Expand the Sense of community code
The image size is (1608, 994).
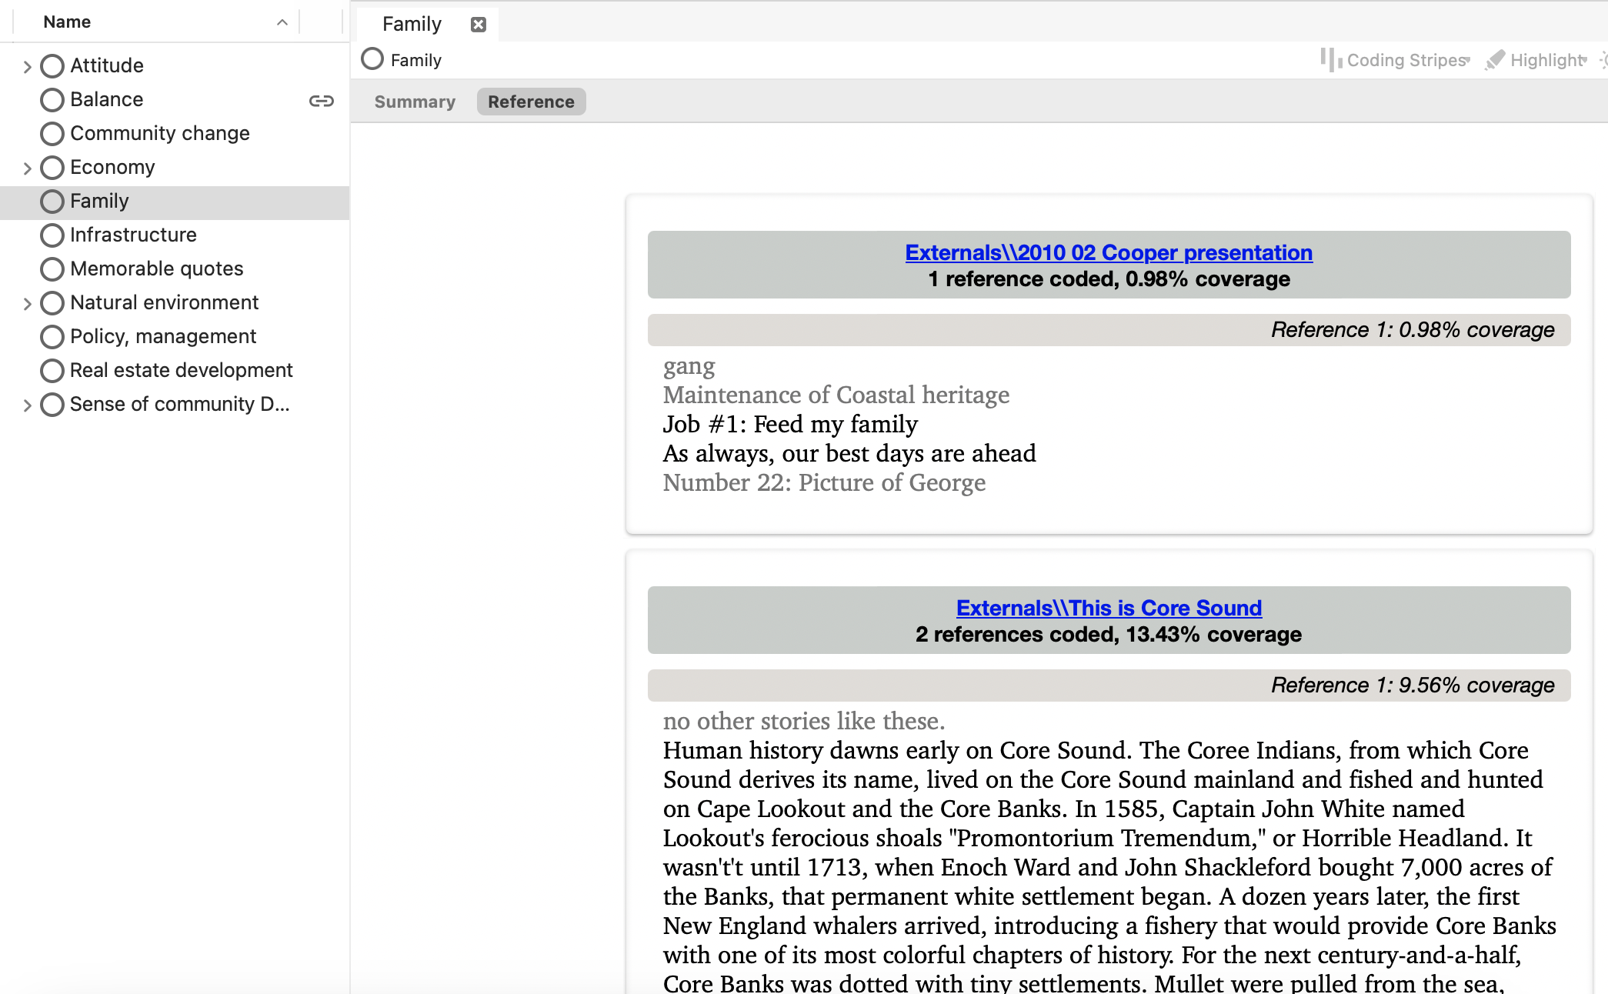point(27,405)
